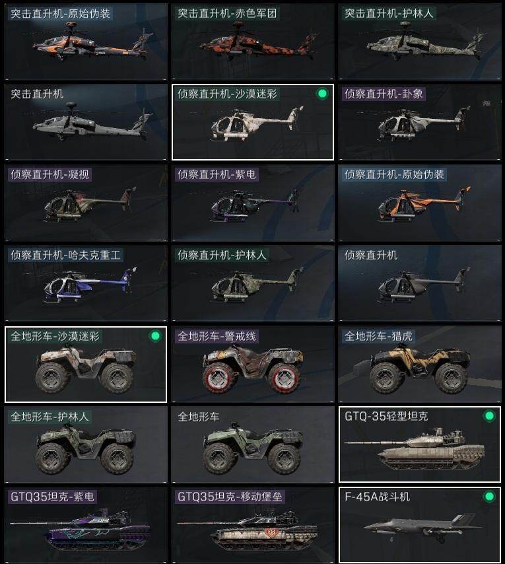Select the 侦察直升机-哈夫克重工 blue helicopter
Screen dimensions: 505x564
[86, 283]
